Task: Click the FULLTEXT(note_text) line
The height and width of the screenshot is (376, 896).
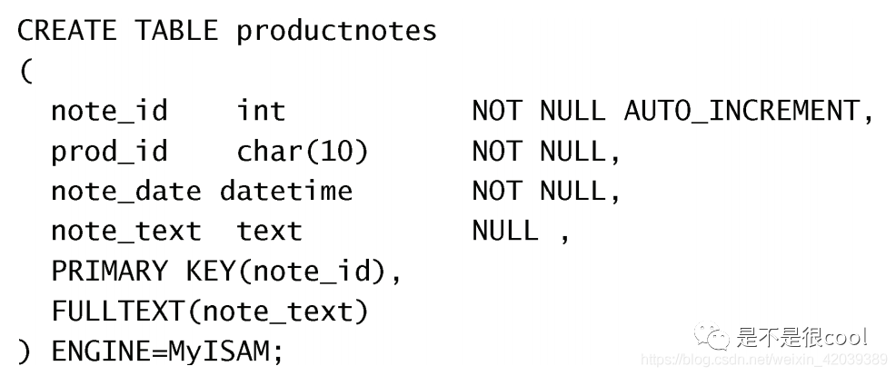Action: click(x=210, y=312)
